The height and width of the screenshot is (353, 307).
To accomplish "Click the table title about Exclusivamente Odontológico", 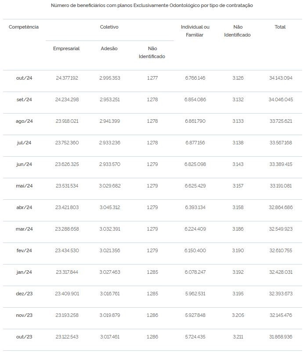I will 152,5.
